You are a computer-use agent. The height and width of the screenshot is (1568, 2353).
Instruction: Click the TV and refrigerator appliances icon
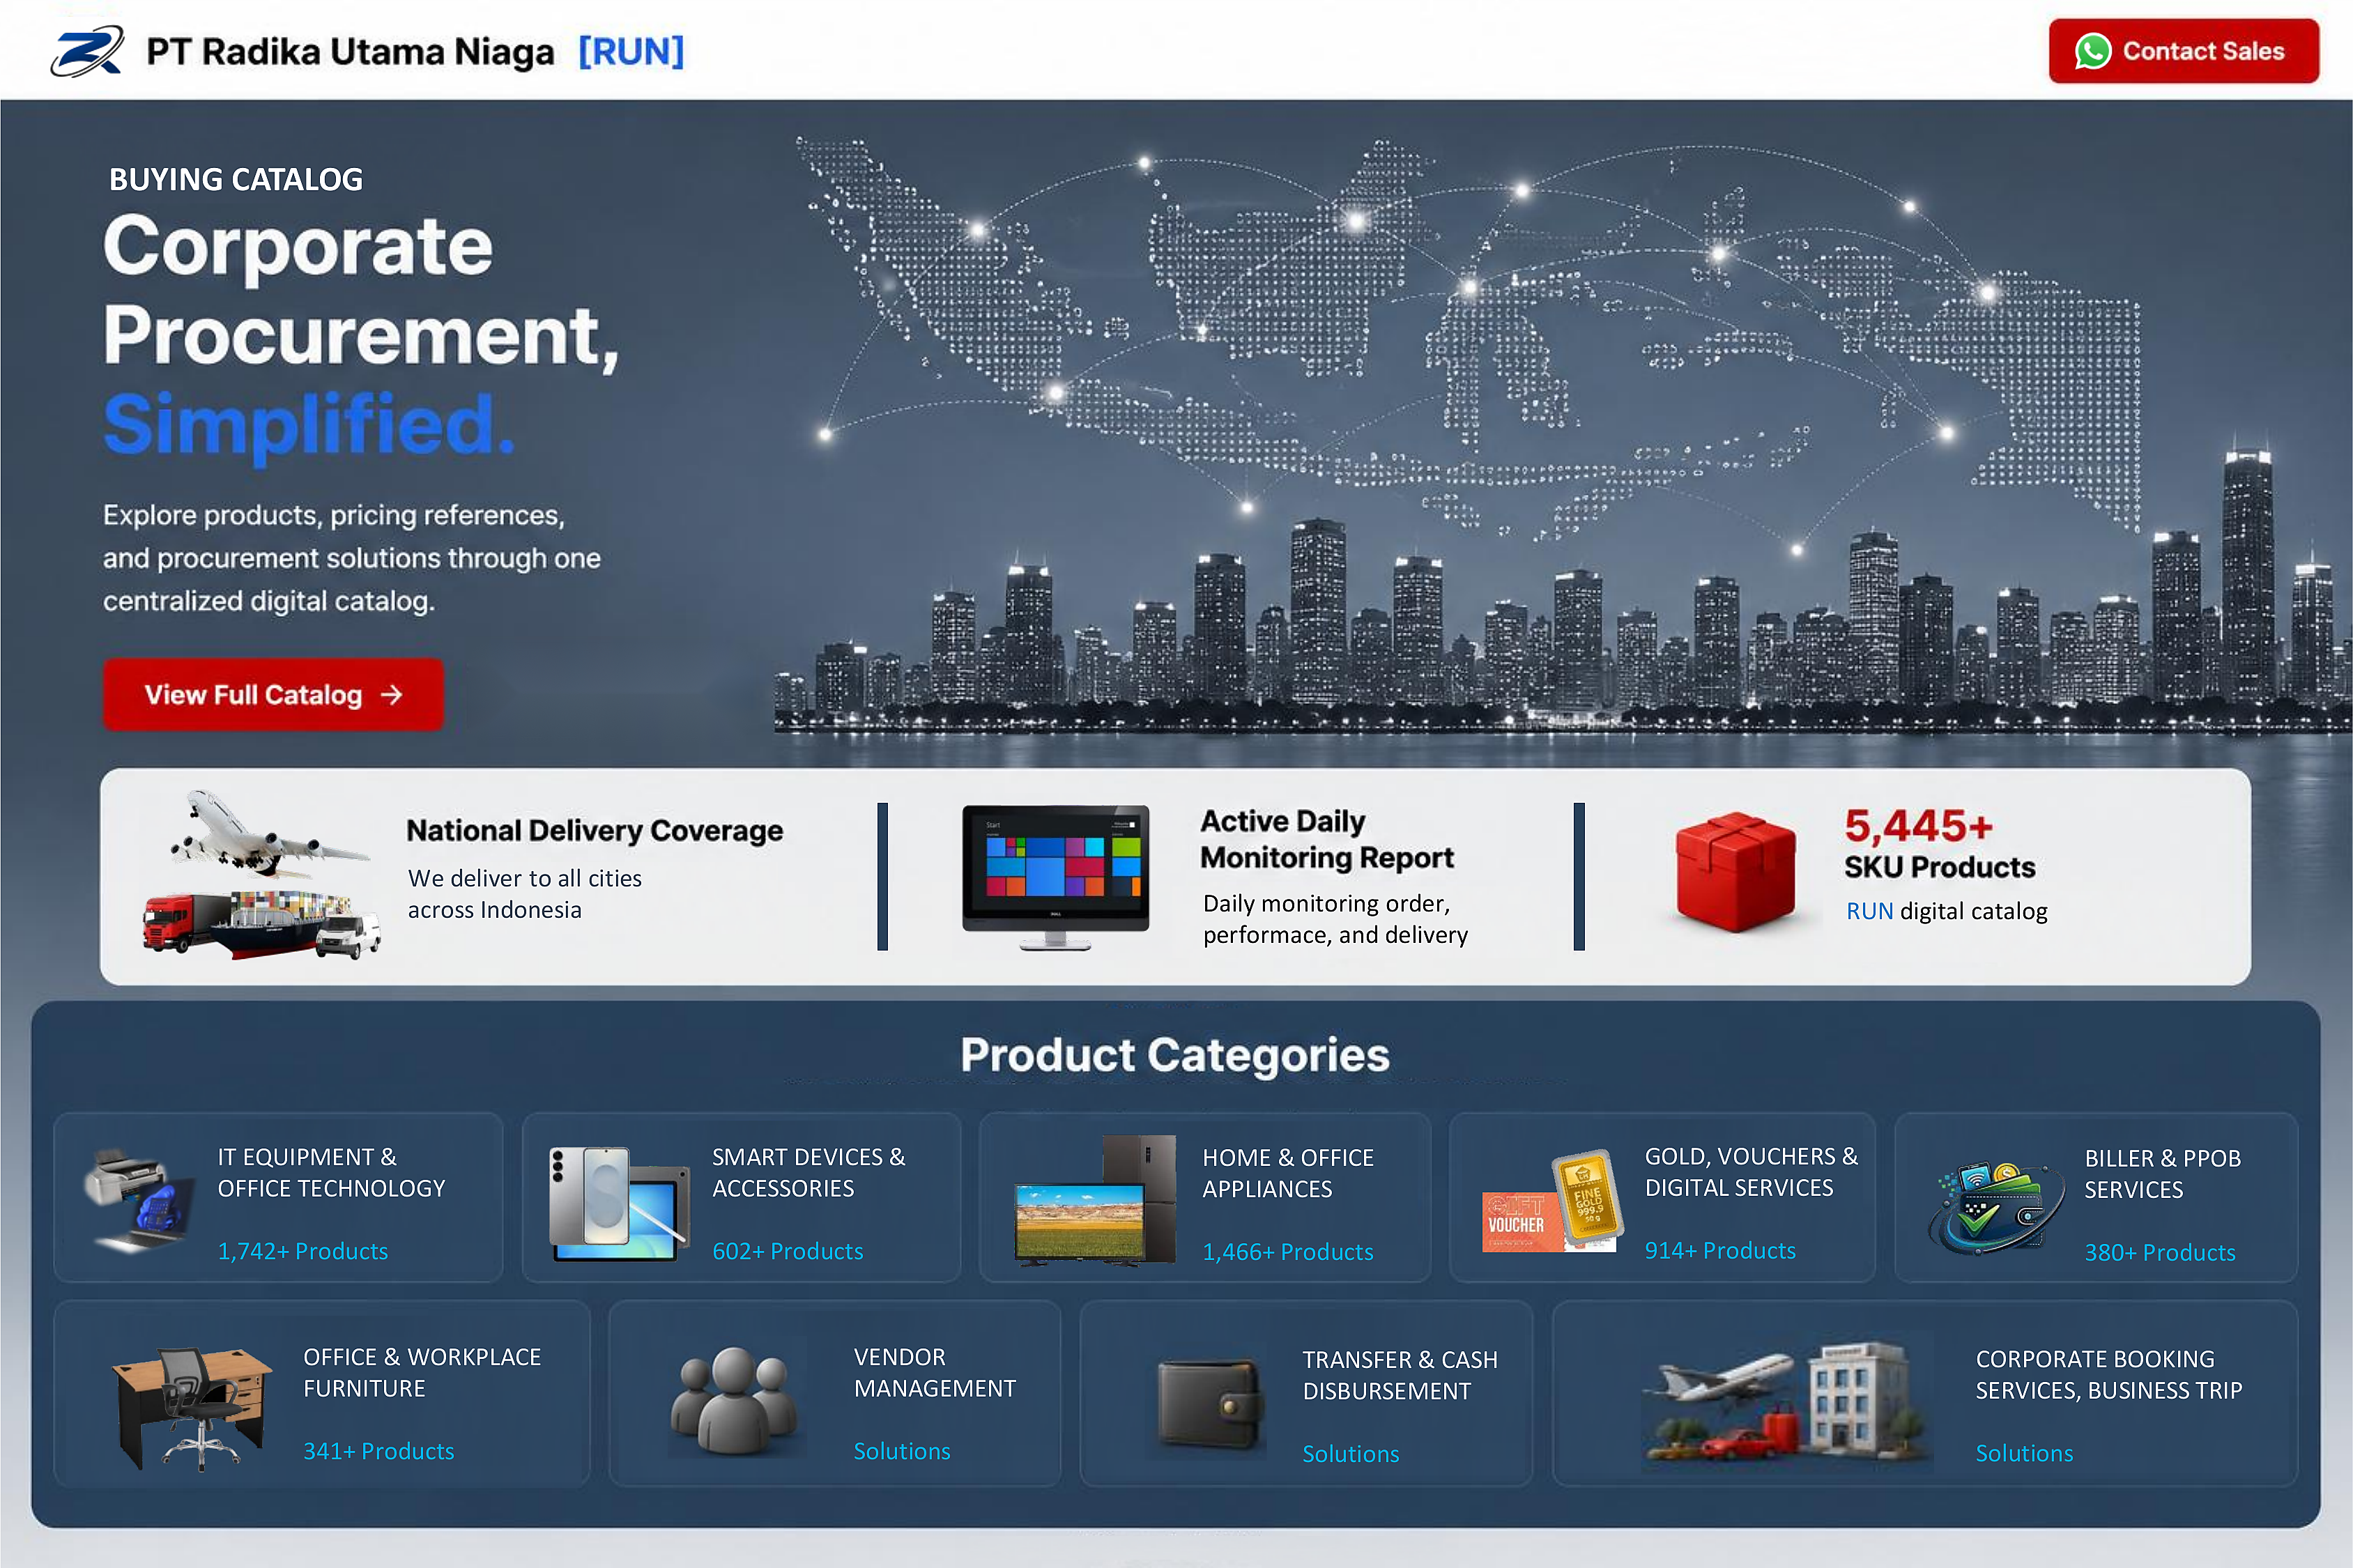(x=1095, y=1200)
